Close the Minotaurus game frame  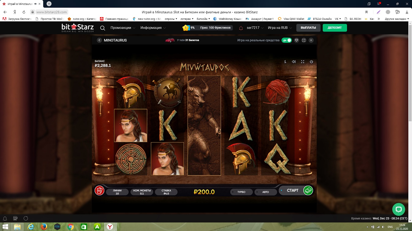[x=311, y=40]
